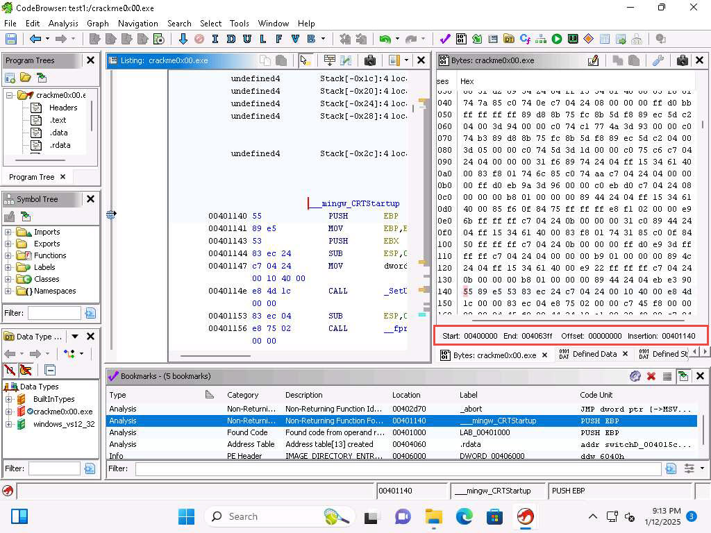Screen dimensions: 711x533
Task: Click the Bookmarks filter text field
Action: point(399,469)
